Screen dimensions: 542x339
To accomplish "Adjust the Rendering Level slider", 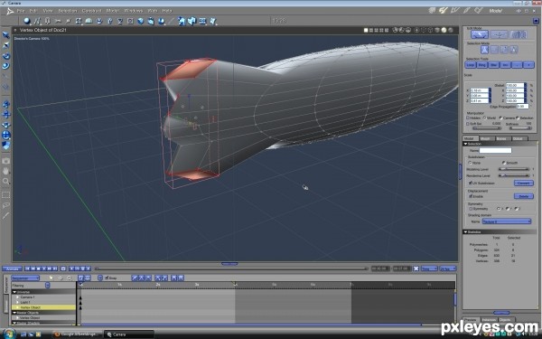I will [x=514, y=175].
